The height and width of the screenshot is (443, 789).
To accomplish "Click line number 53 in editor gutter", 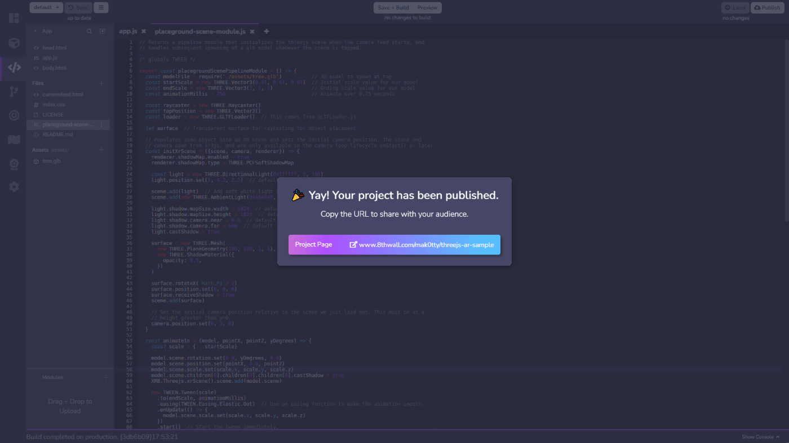I will point(129,341).
